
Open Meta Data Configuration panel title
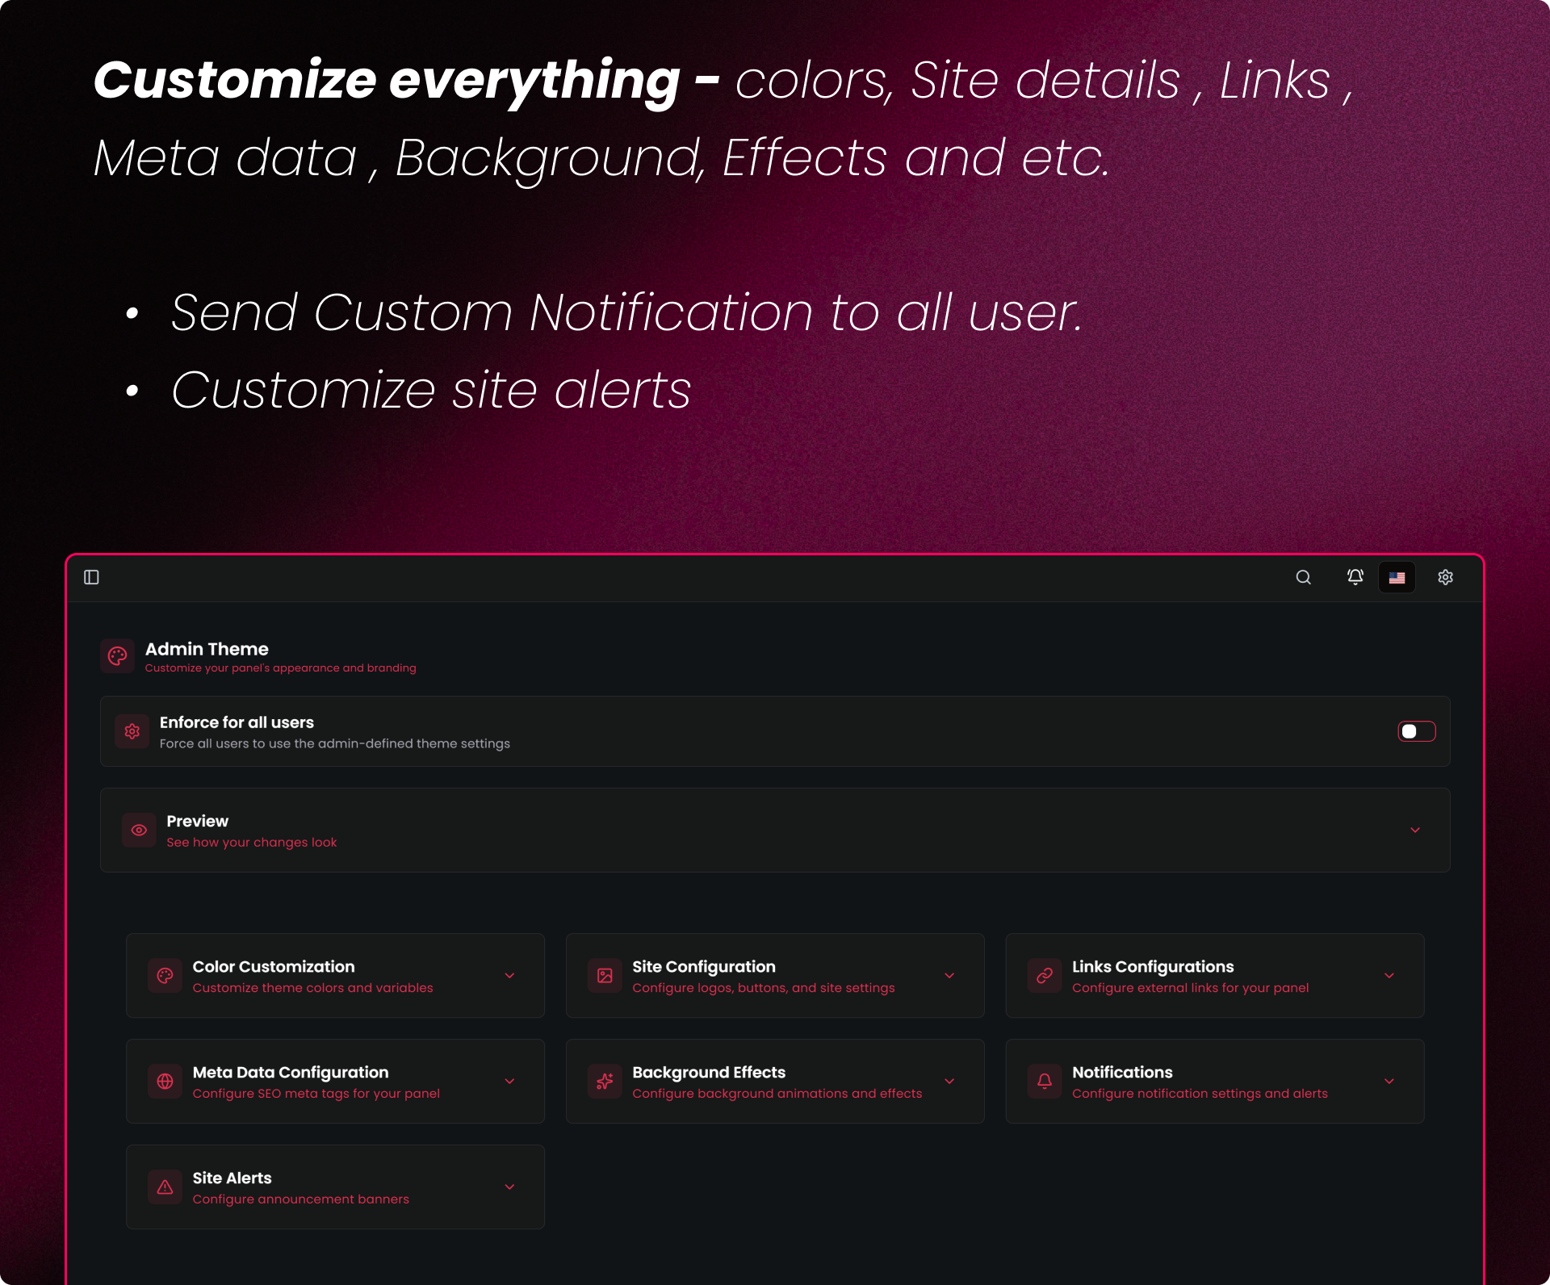(290, 1072)
